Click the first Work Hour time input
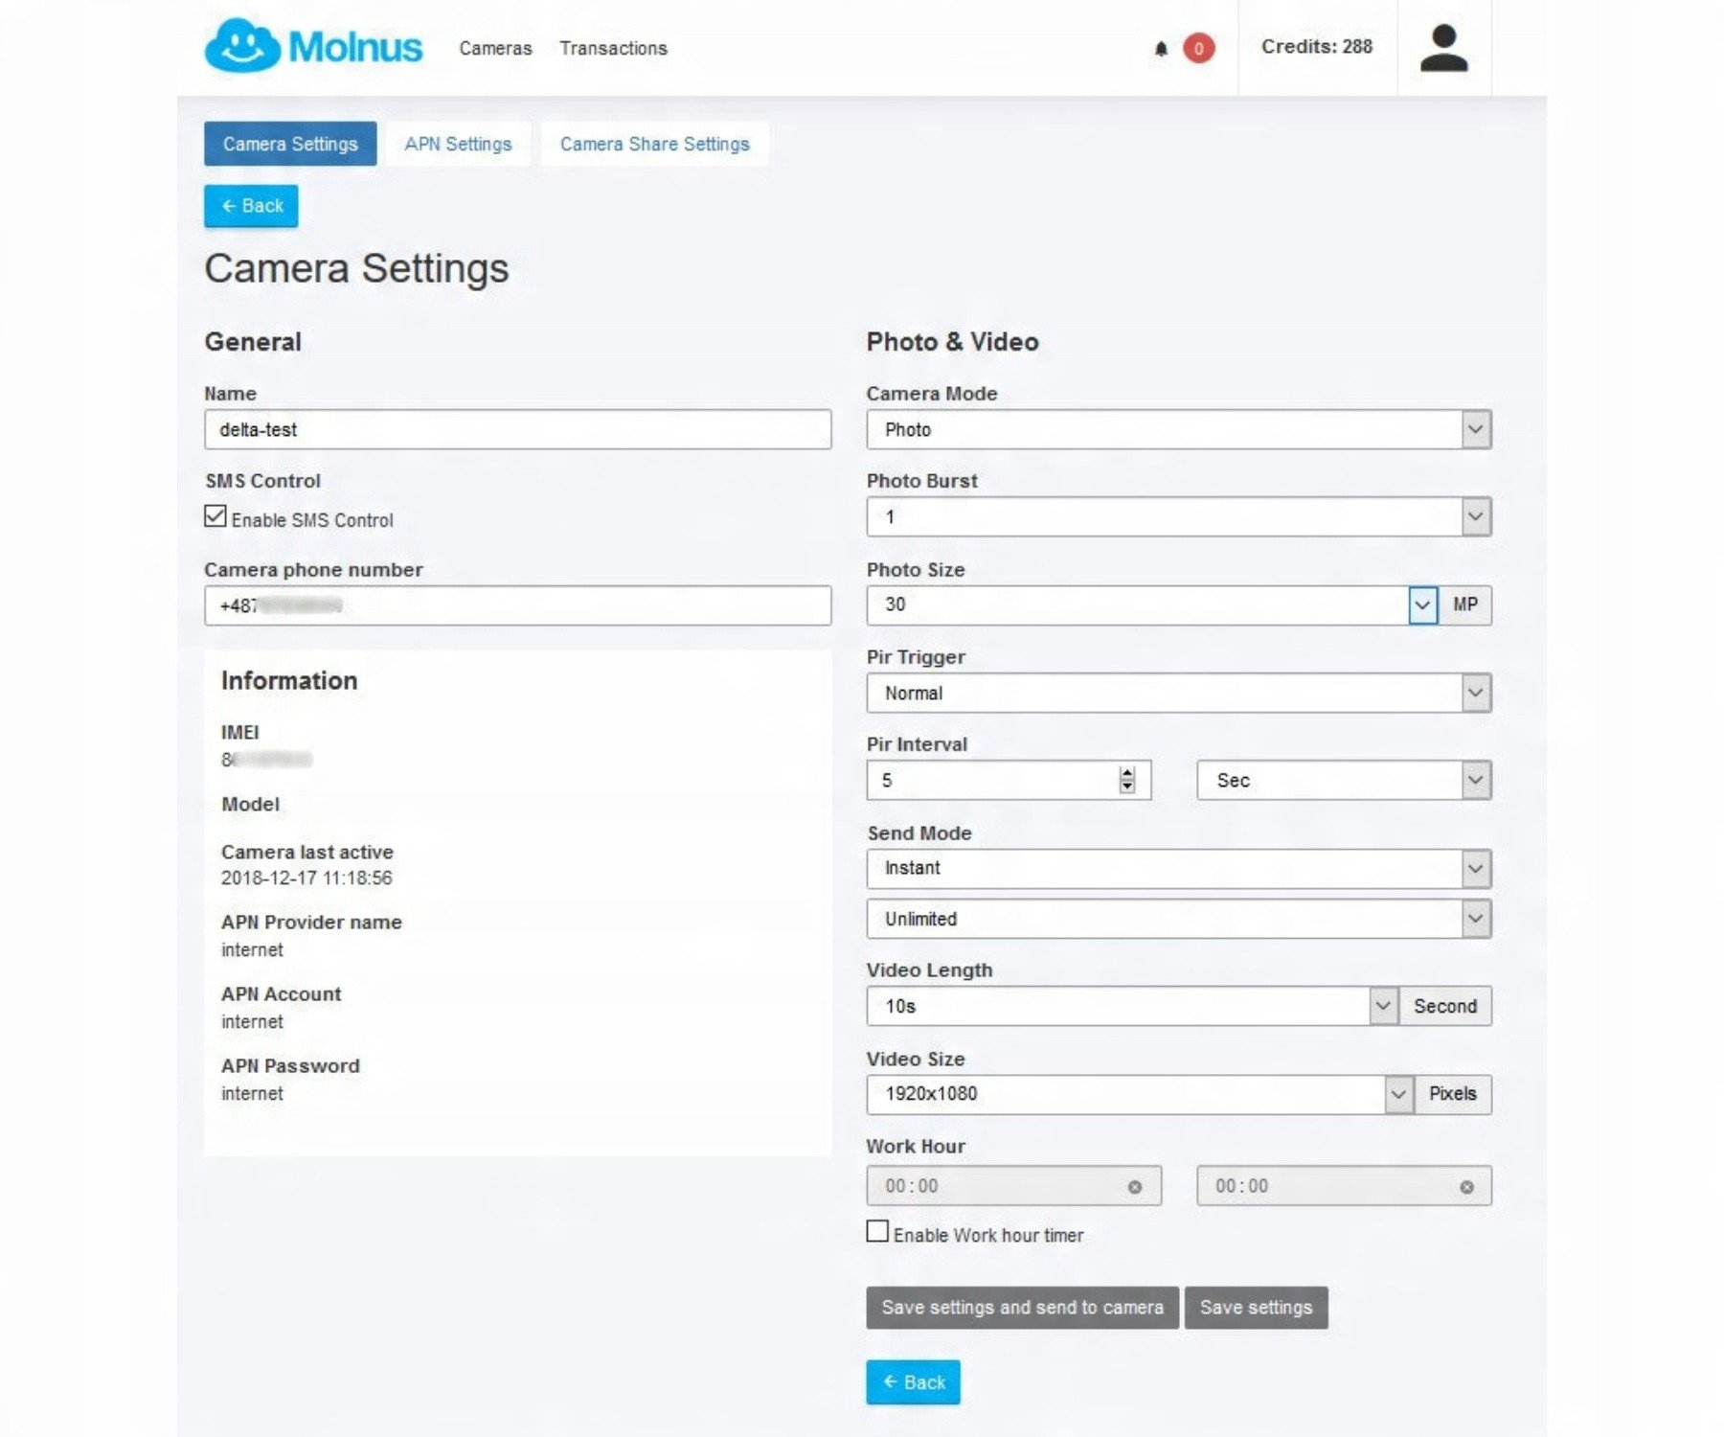Screen dimensions: 1724x1437 pyautogui.click(x=1013, y=1186)
